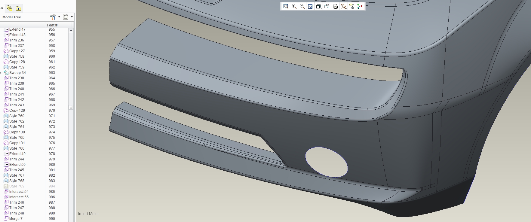Click the model tree scrollbar thumb

(x=71, y=107)
